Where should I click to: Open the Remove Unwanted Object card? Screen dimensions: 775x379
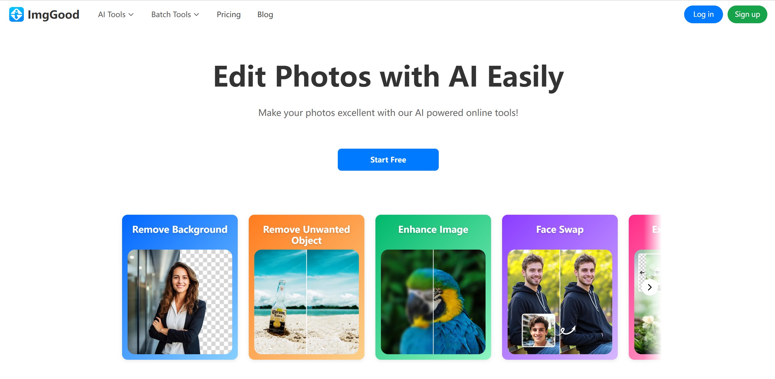tap(307, 287)
